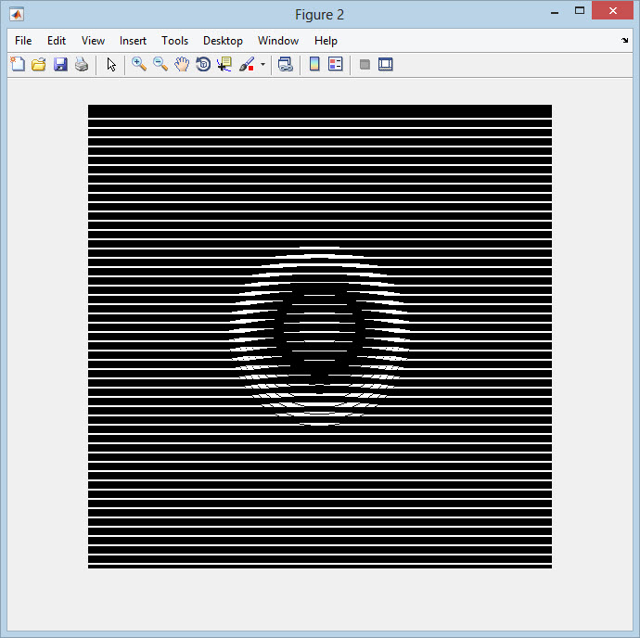Activate the Edit Plot arrow tool
The height and width of the screenshot is (638, 640).
(111, 65)
